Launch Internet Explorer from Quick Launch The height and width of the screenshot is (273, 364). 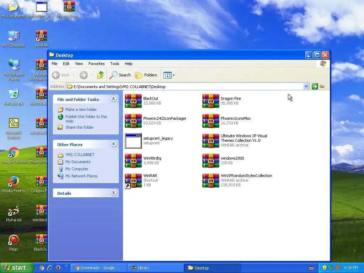(50, 268)
